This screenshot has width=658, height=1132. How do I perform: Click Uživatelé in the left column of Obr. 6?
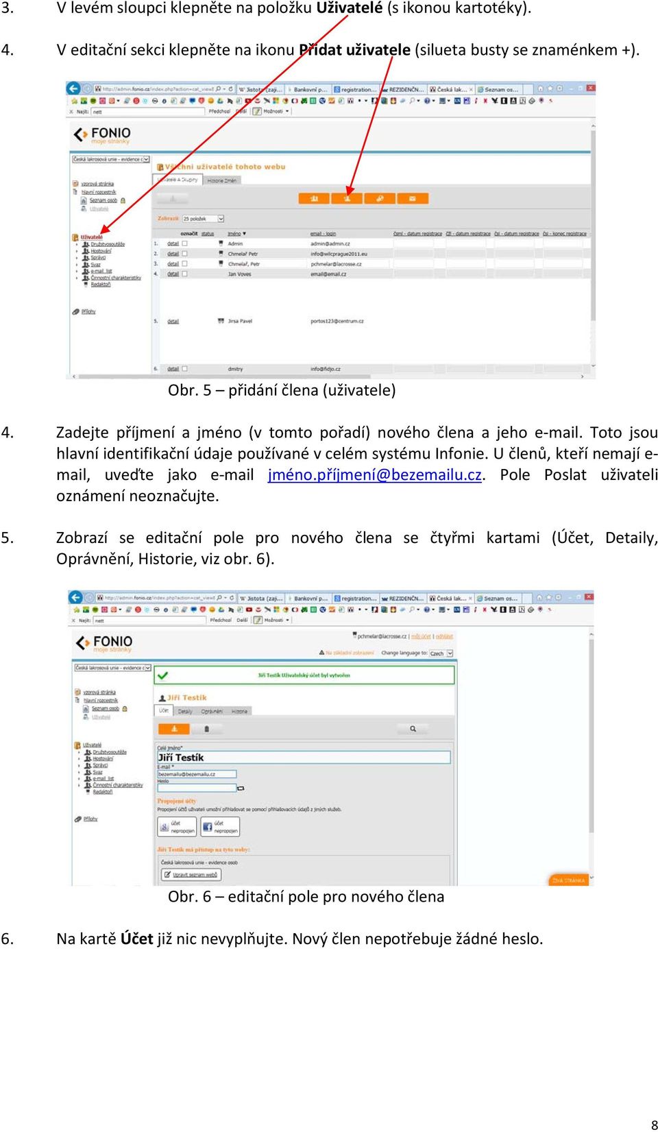point(92,745)
